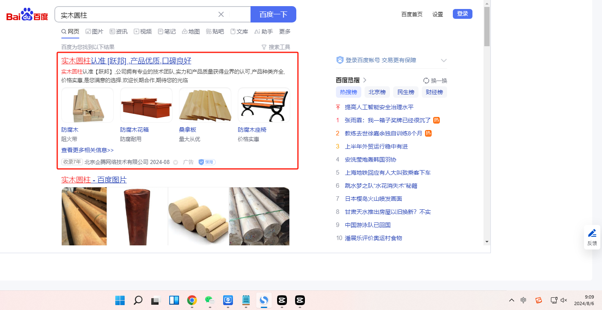Screen dimensions: 602x310
Task: Open 上半年外贸运行稳中有进 topic
Action: pyautogui.click(x=376, y=146)
